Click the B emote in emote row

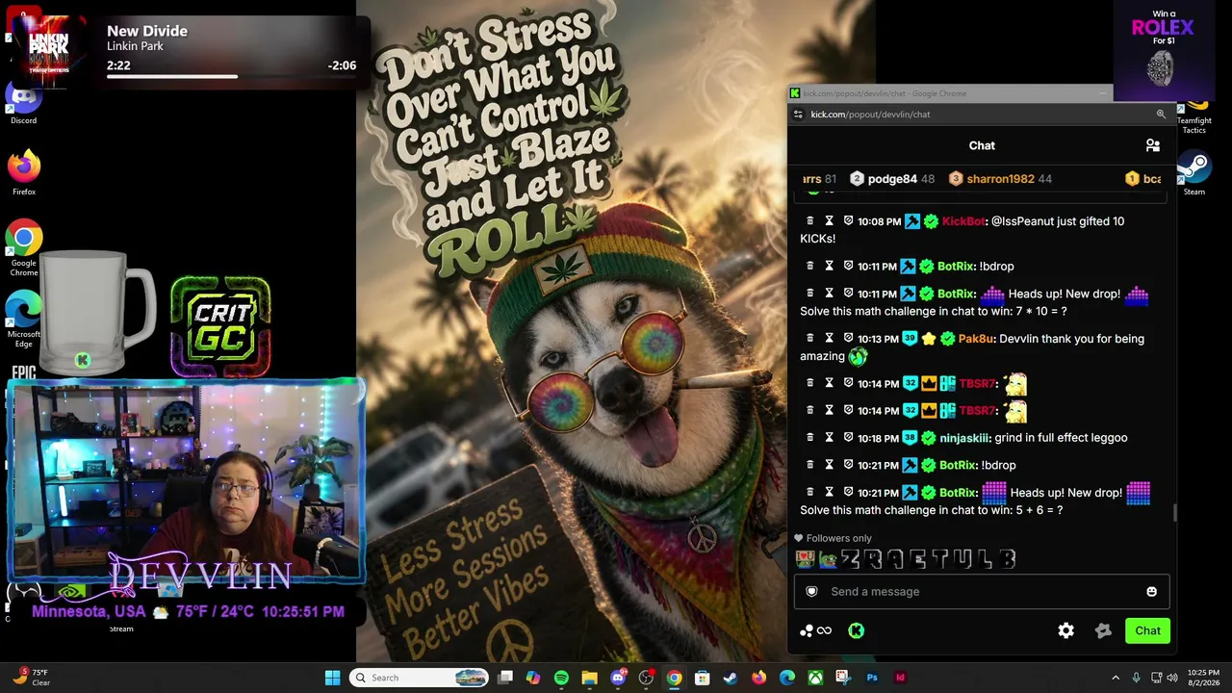click(x=1007, y=558)
